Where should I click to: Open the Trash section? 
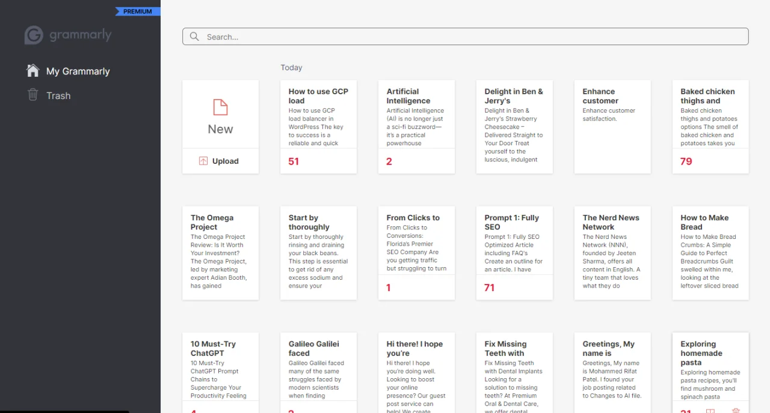pos(58,95)
